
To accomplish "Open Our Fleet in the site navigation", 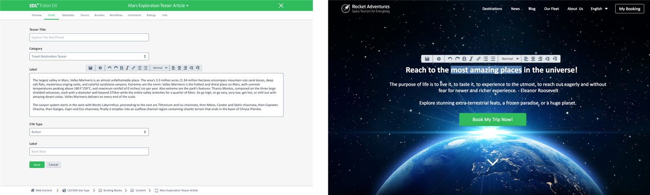I will point(552,9).
